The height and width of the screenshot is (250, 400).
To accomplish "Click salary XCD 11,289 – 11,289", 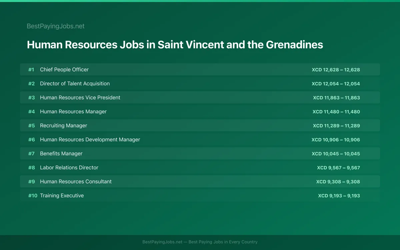I will click(x=337, y=126).
